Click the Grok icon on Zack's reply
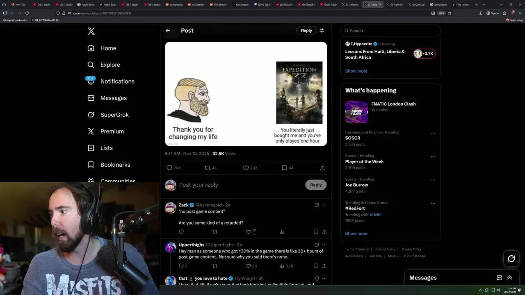The image size is (525, 295). click(x=317, y=205)
